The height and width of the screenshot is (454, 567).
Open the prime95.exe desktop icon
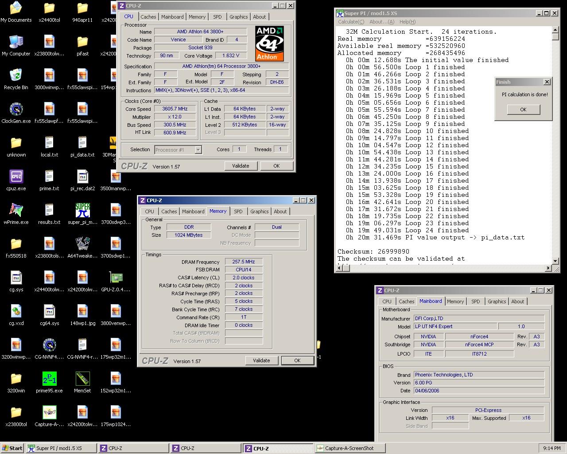49,383
